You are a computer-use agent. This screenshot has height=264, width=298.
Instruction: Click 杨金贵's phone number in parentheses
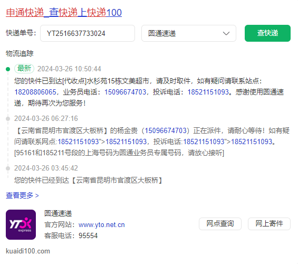tap(166, 130)
